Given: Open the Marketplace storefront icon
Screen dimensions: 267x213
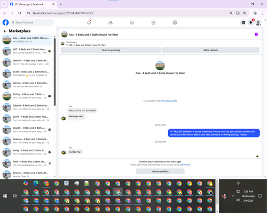Looking at the screenshot, I should click(153, 22).
